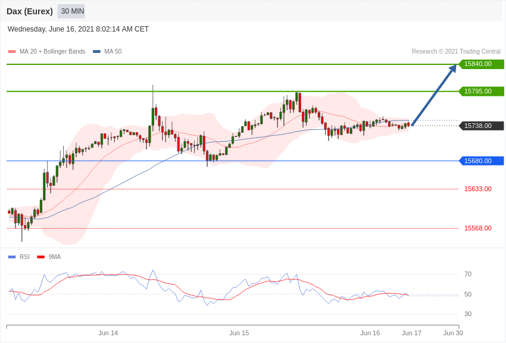Click the 15738.00 current price label
Screen dimensions: 506x343
click(x=482, y=126)
